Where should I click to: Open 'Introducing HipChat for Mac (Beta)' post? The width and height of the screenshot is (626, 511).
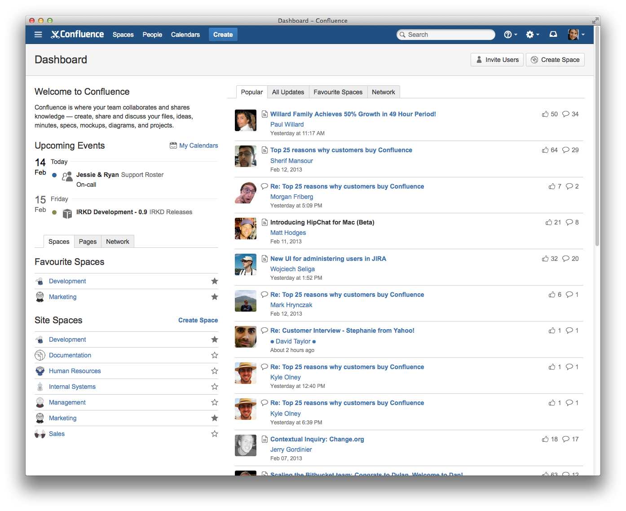click(322, 222)
